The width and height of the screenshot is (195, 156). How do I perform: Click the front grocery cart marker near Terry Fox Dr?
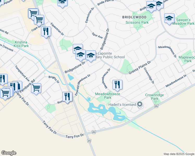(5, 93)
